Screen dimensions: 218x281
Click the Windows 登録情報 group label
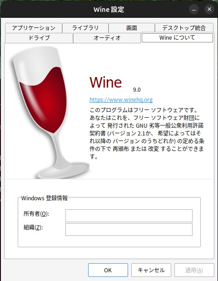45,198
